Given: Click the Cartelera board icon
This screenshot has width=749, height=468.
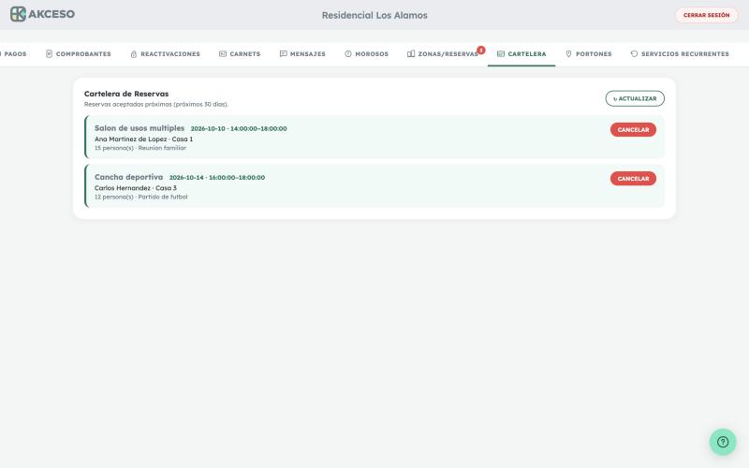Looking at the screenshot, I should [501, 54].
